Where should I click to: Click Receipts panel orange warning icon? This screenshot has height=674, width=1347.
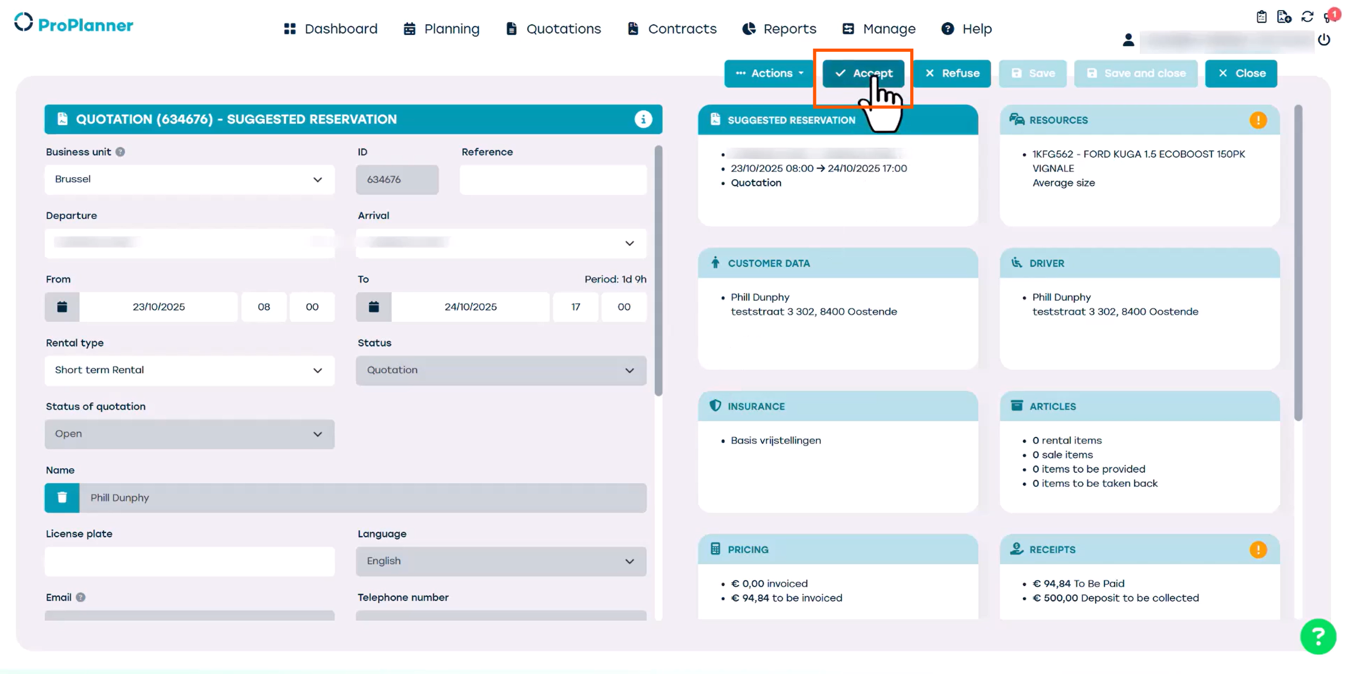pyautogui.click(x=1258, y=550)
